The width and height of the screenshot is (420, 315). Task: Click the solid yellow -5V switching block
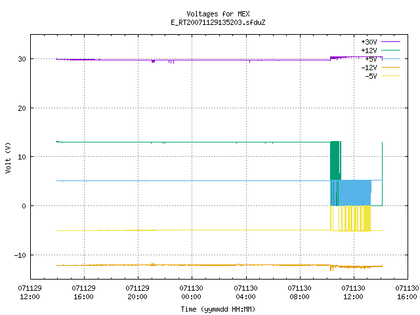367,219
